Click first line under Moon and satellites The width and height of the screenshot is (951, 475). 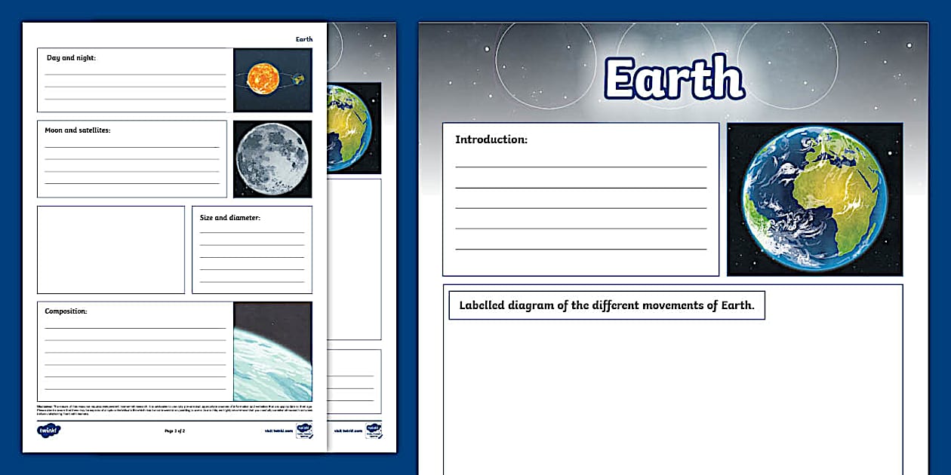pos(131,147)
